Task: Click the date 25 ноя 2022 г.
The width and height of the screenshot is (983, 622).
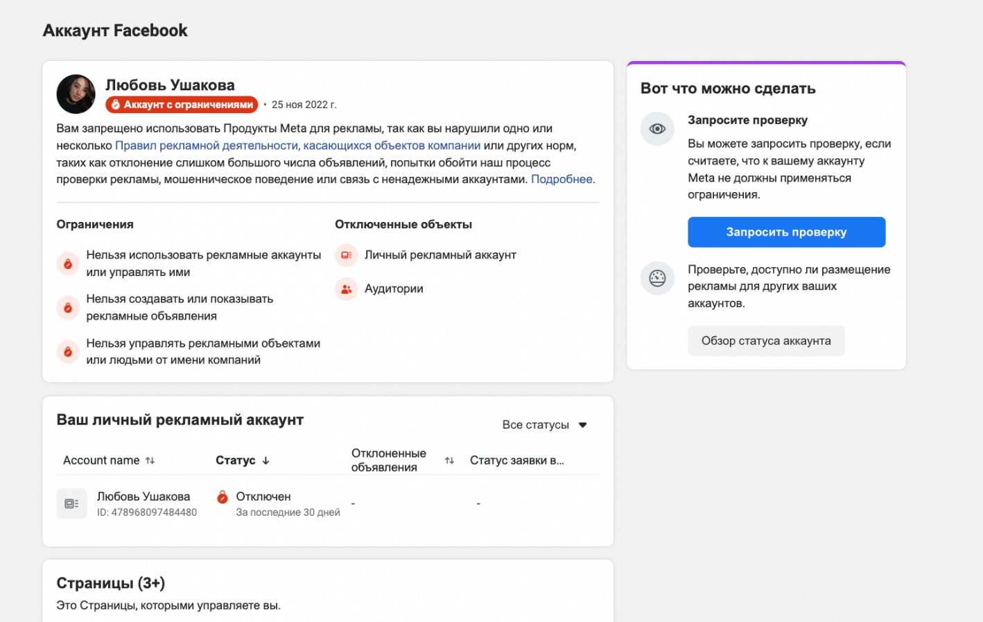Action: tap(304, 105)
